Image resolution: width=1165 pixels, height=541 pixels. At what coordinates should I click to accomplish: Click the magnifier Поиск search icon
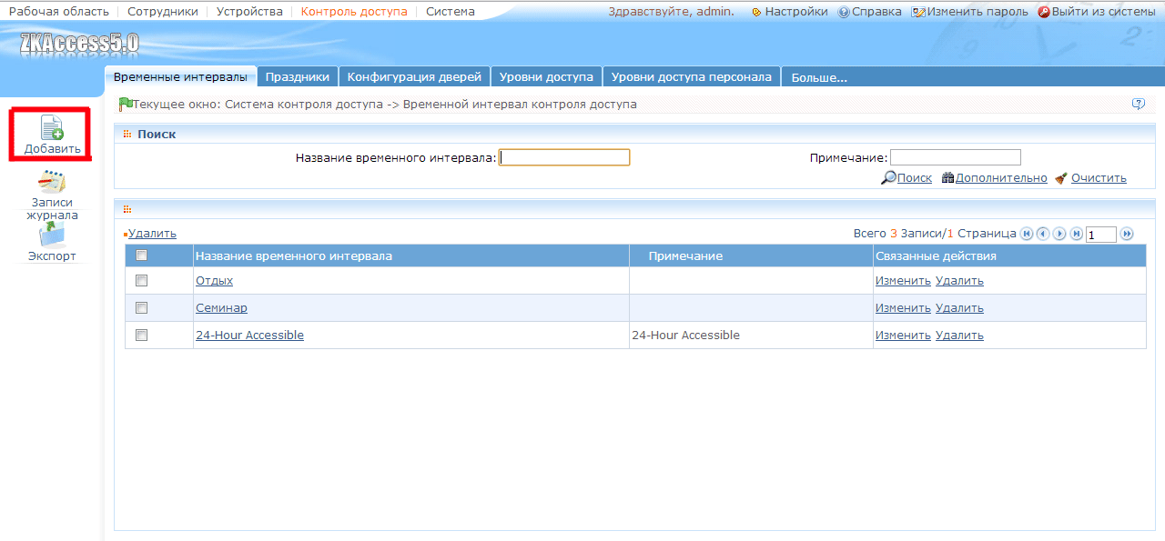point(889,178)
